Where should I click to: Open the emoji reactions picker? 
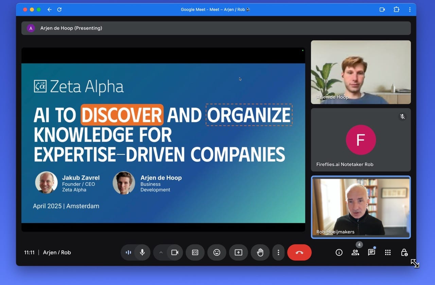click(x=217, y=252)
